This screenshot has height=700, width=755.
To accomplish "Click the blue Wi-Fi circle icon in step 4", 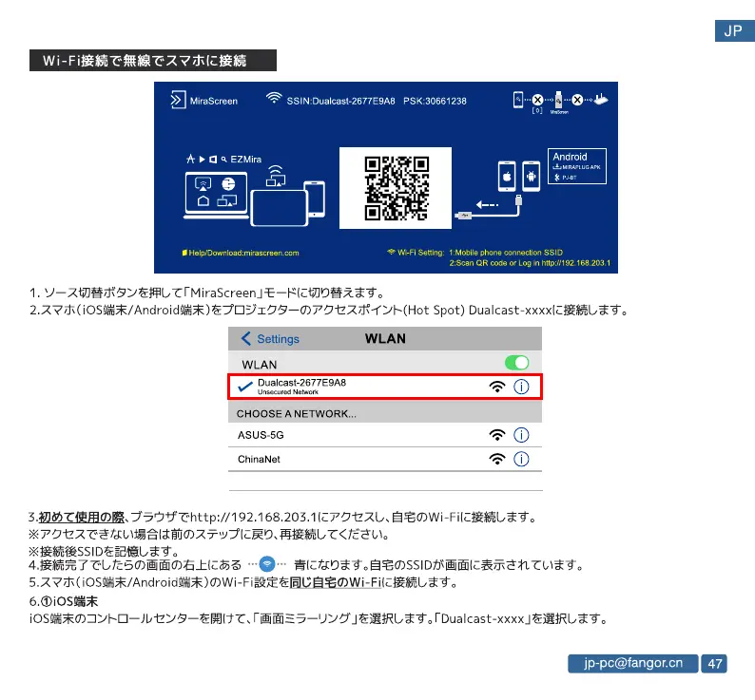I will click(267, 564).
